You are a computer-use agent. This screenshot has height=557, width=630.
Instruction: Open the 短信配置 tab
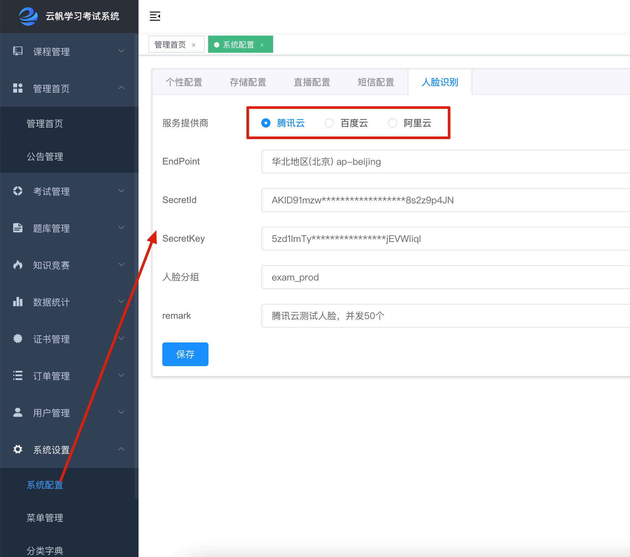point(376,82)
